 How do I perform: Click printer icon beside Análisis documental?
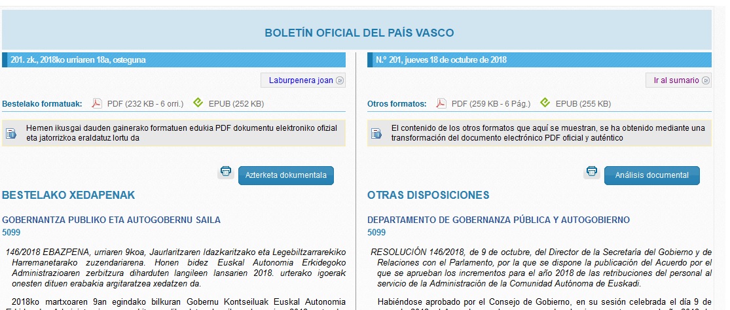[592, 171]
